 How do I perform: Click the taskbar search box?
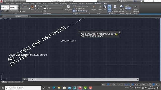coord(23,88)
